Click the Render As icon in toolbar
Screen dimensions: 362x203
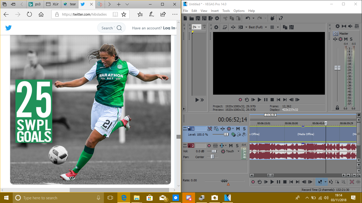(211, 18)
